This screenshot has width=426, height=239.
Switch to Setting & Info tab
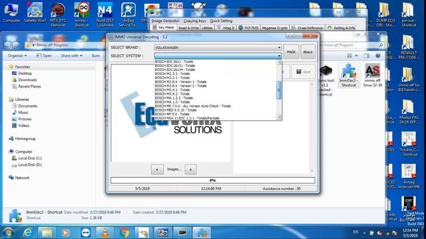(341, 28)
